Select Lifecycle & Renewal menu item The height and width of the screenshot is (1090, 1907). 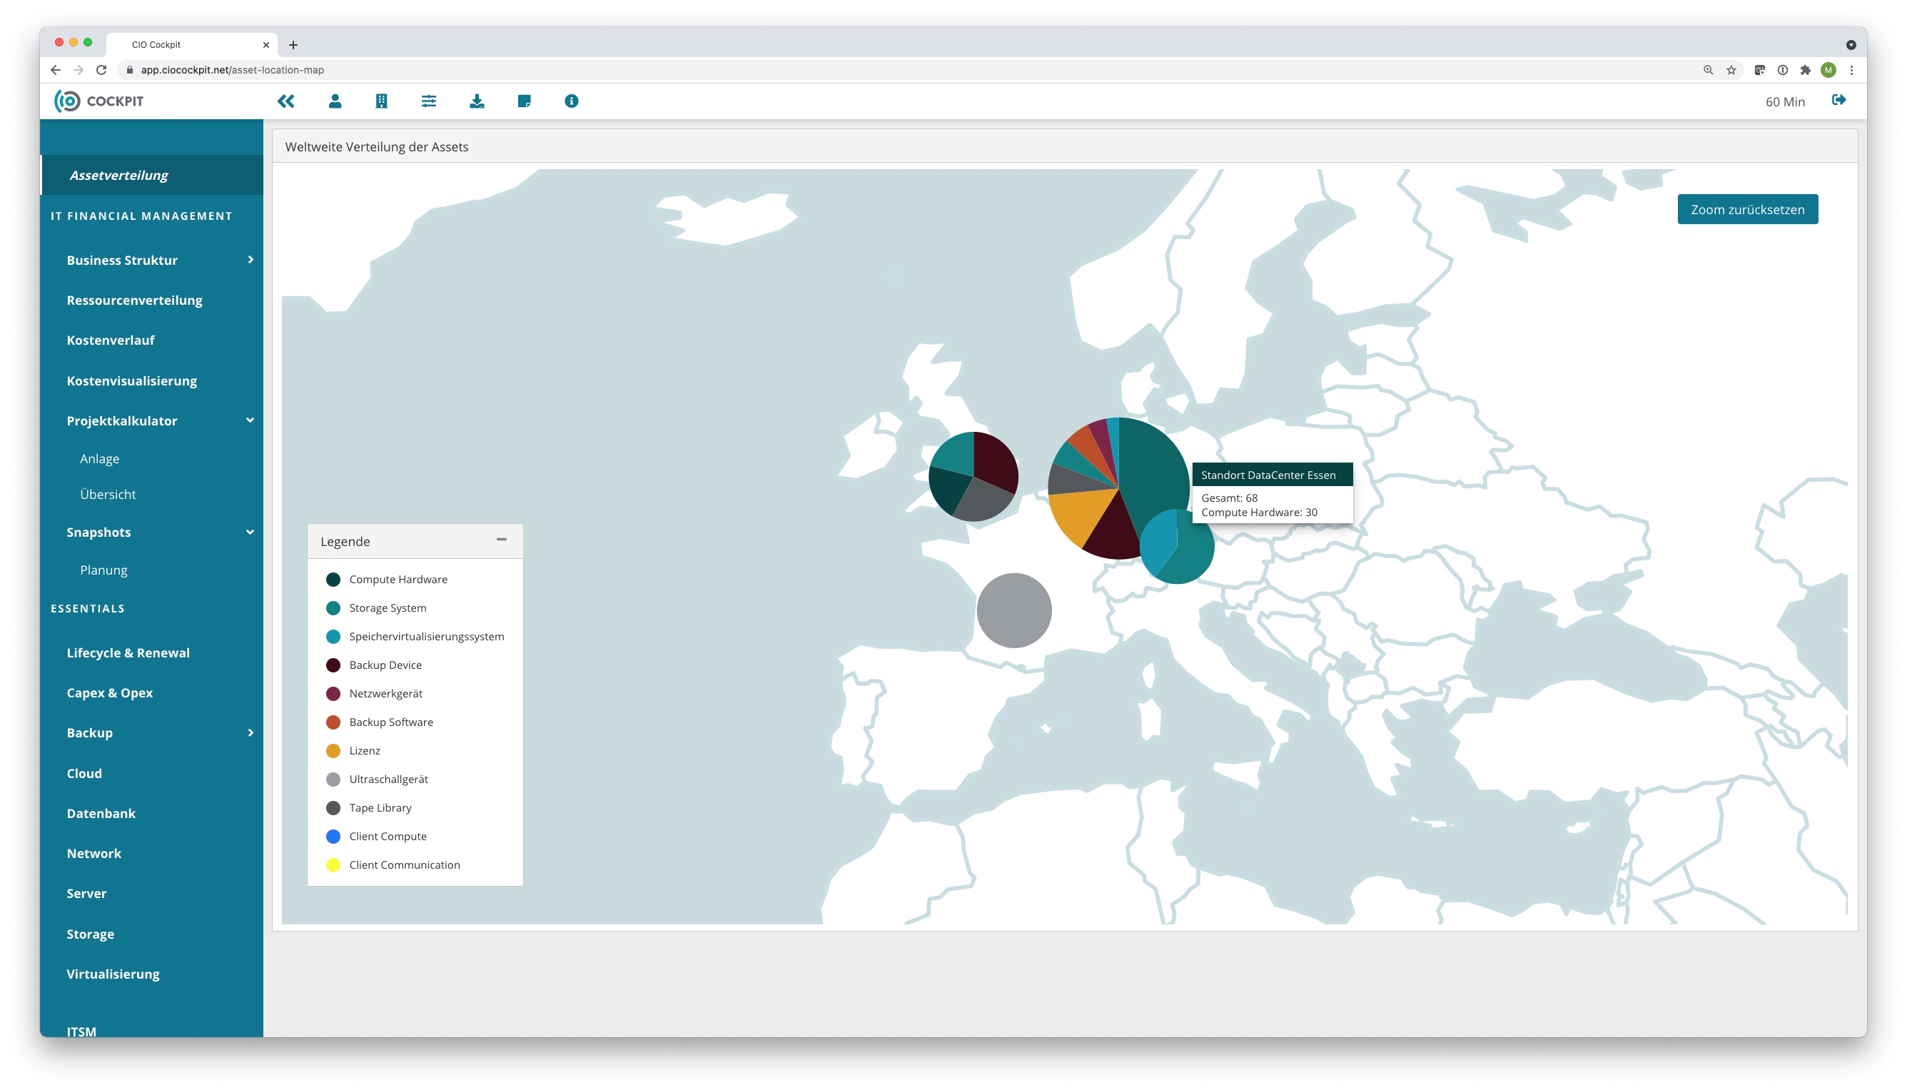pyautogui.click(x=128, y=653)
